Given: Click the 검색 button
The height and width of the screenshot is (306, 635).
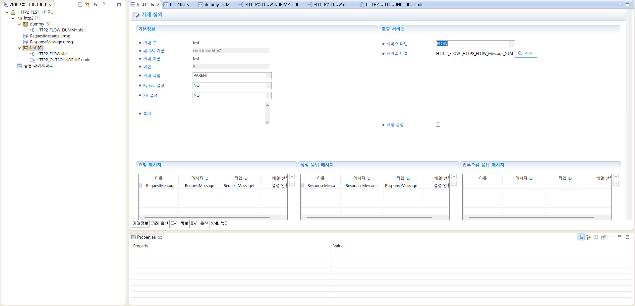Looking at the screenshot, I should click(x=526, y=53).
